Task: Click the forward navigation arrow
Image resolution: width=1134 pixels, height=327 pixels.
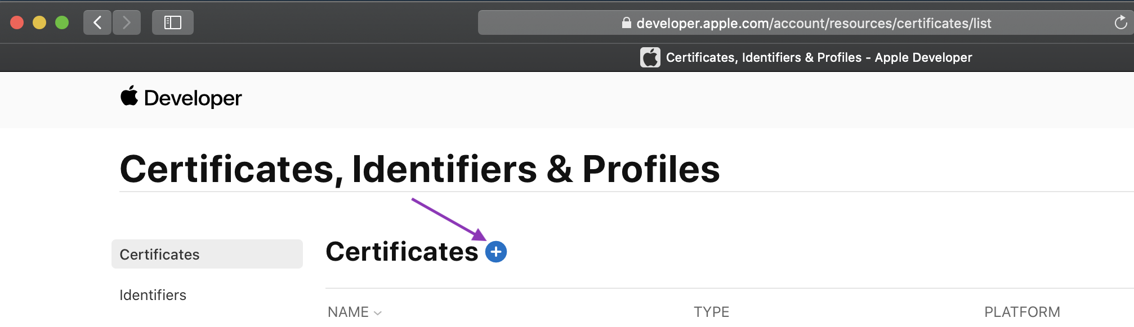Action: tap(127, 22)
